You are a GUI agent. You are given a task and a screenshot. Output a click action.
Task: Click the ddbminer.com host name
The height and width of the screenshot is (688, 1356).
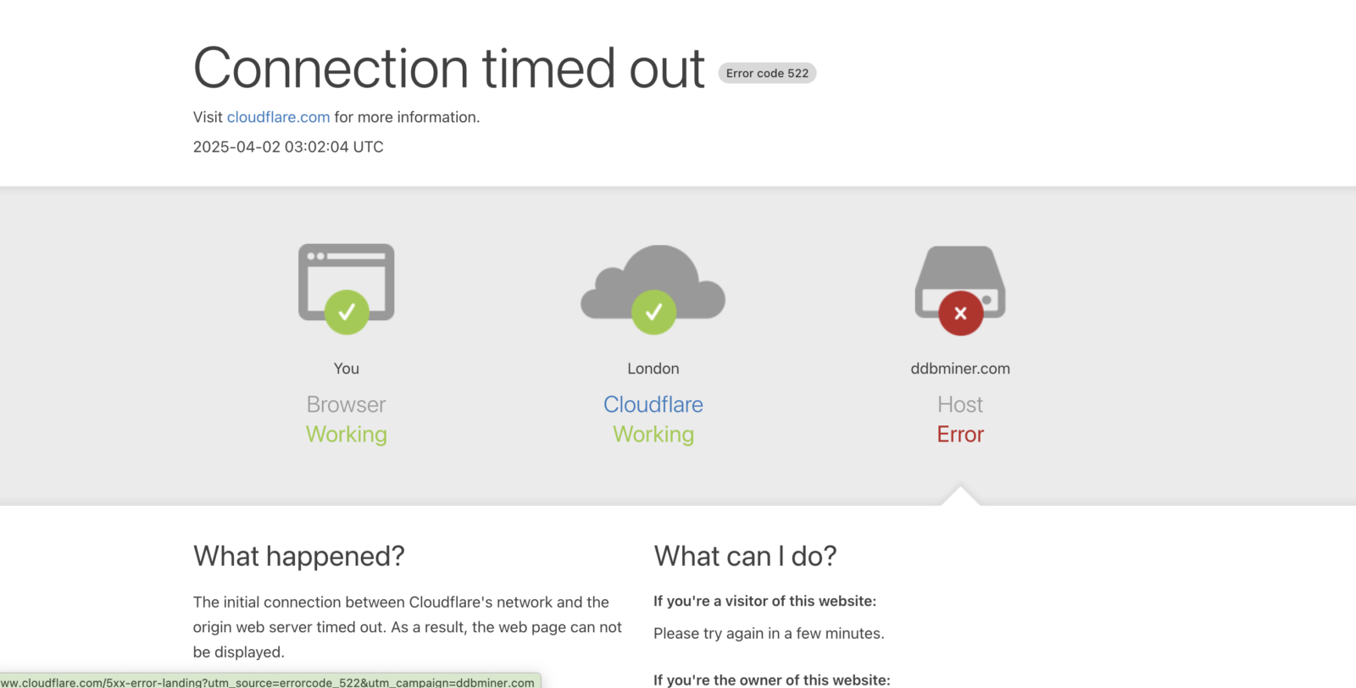(x=960, y=369)
